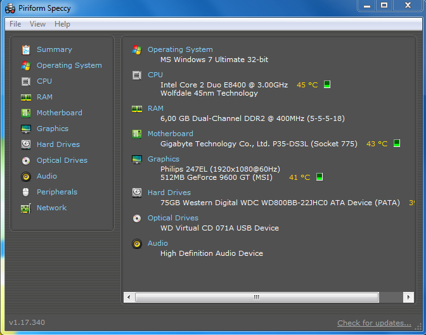Image resolution: width=426 pixels, height=335 pixels.
Task: Select the Optical Drives disc icon in sidebar
Action: (26, 160)
